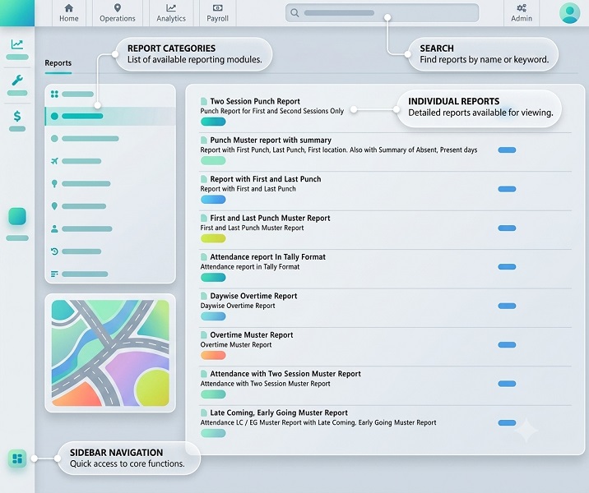Open the dashboard grid icon at sidebar bottom

[x=17, y=458]
